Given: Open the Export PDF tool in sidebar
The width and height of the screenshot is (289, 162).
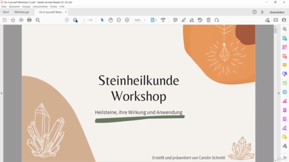Looking at the screenshot, I should 285,38.
